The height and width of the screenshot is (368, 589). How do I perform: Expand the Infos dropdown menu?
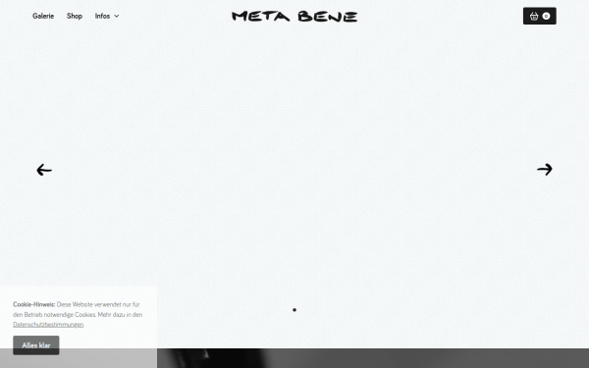click(107, 16)
